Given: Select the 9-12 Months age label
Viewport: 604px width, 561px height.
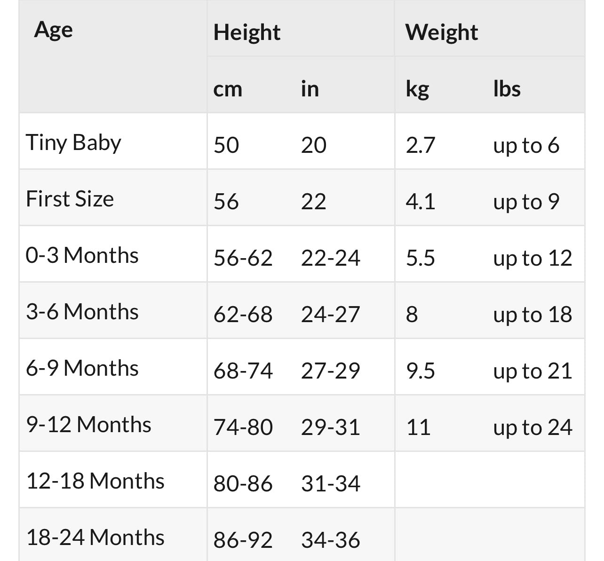Looking at the screenshot, I should (x=88, y=425).
